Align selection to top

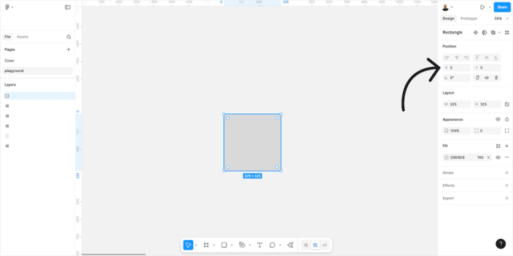(x=478, y=57)
